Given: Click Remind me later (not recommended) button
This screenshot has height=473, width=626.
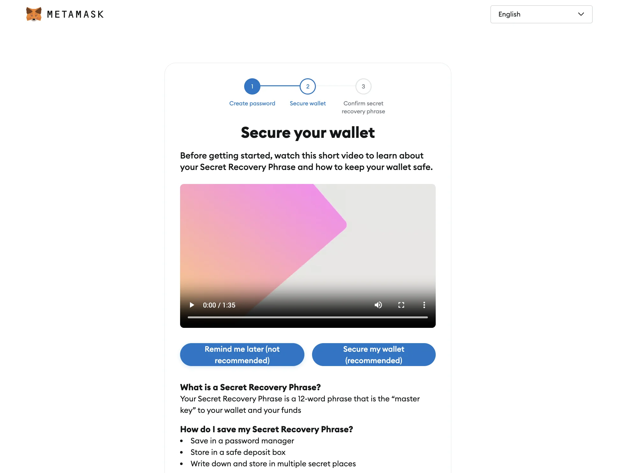Looking at the screenshot, I should pyautogui.click(x=242, y=354).
